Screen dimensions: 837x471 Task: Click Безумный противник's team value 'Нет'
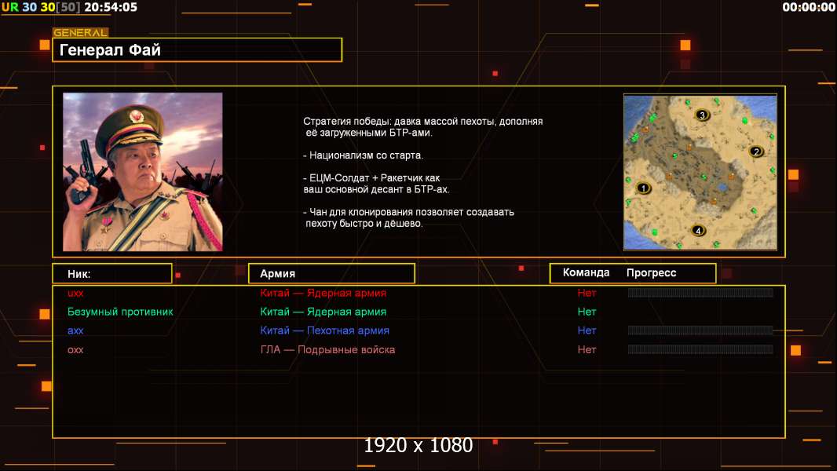click(587, 312)
